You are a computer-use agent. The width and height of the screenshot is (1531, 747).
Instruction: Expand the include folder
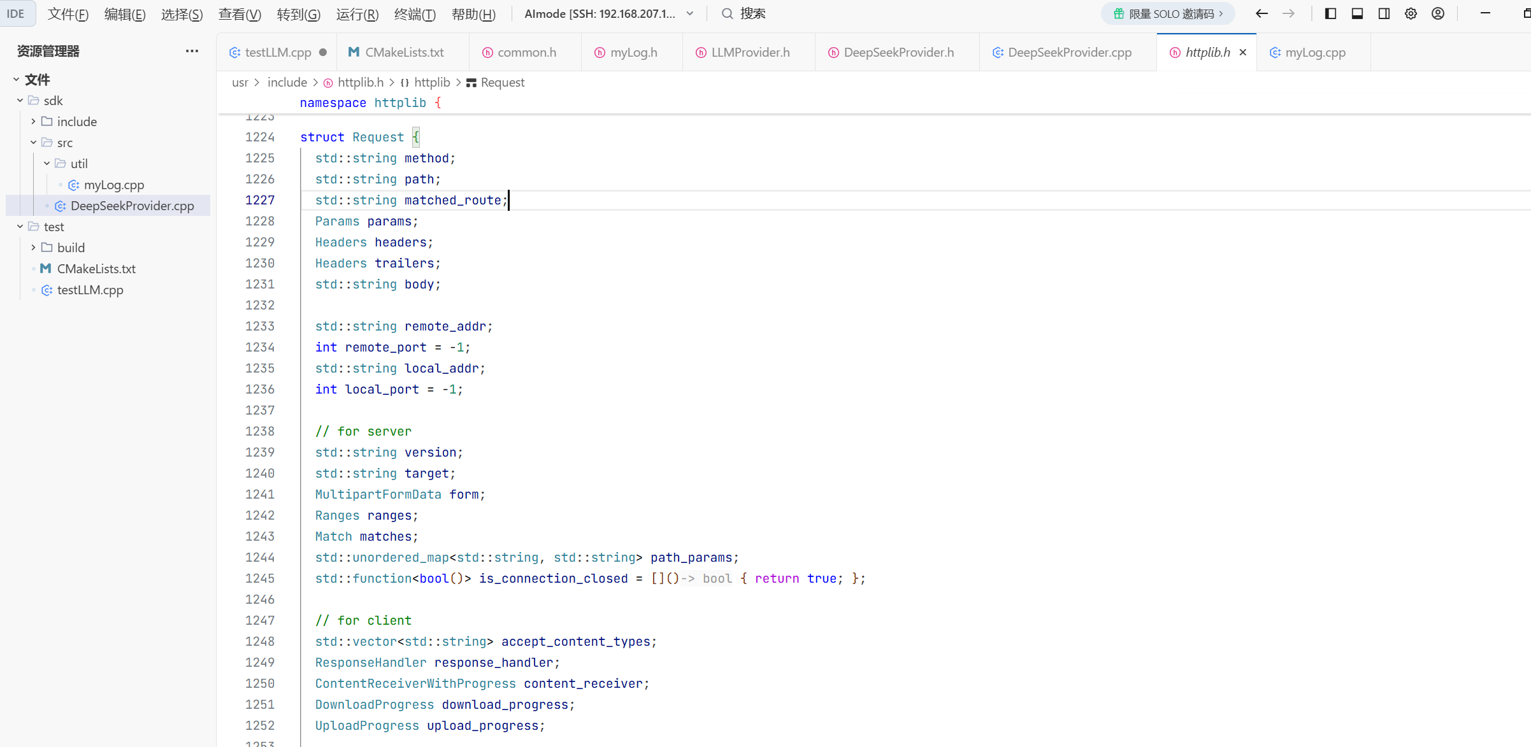(76, 122)
